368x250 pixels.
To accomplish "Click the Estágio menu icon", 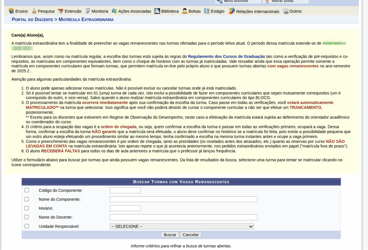I will click(x=207, y=11).
